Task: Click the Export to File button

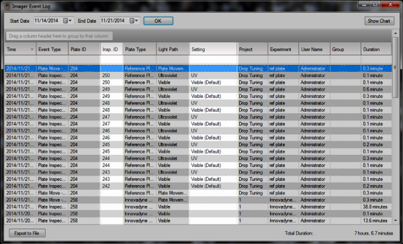Action: click(27, 233)
